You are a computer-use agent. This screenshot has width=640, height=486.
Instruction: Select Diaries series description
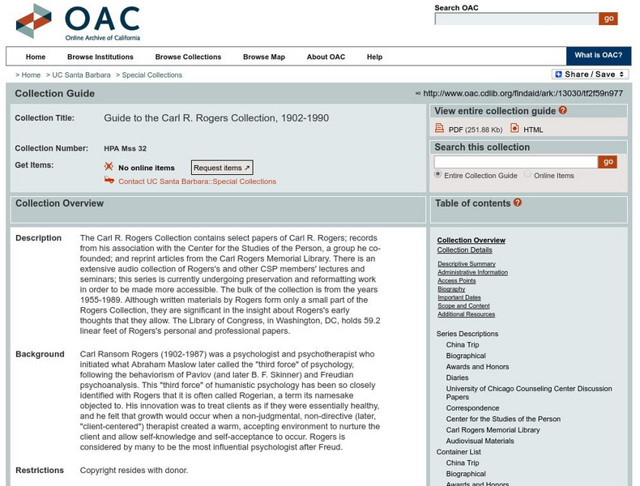pos(457,377)
